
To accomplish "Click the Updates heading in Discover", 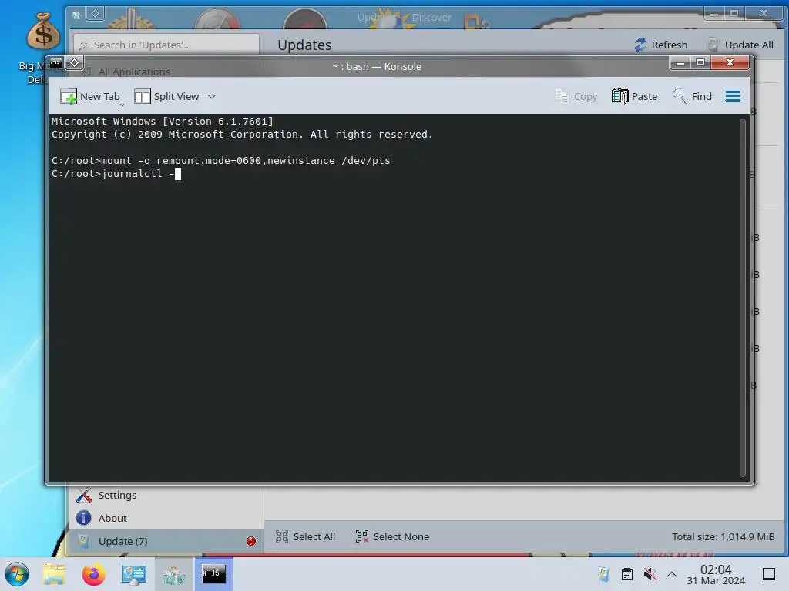I will (x=304, y=45).
